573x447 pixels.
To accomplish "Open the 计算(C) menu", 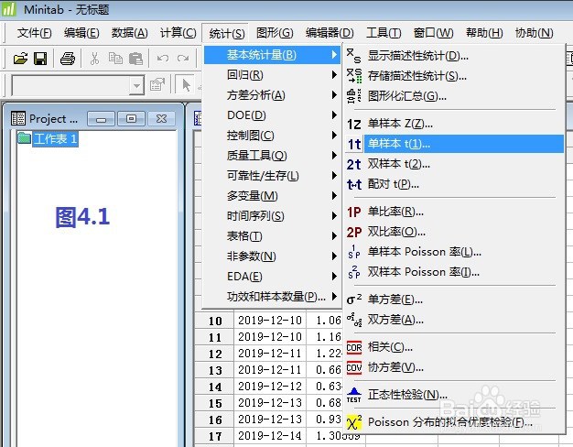I will point(178,33).
